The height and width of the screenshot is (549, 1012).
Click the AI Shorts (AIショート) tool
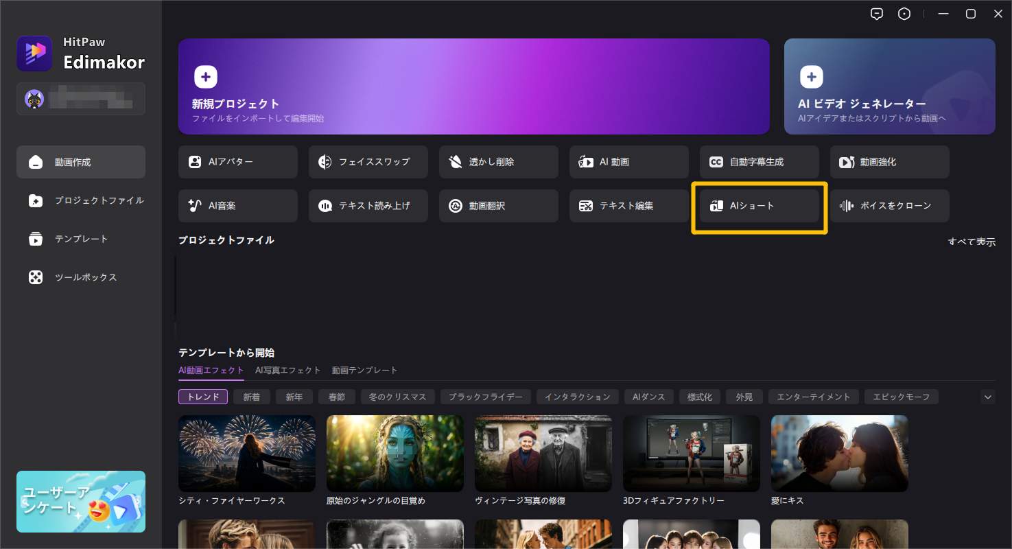759,206
